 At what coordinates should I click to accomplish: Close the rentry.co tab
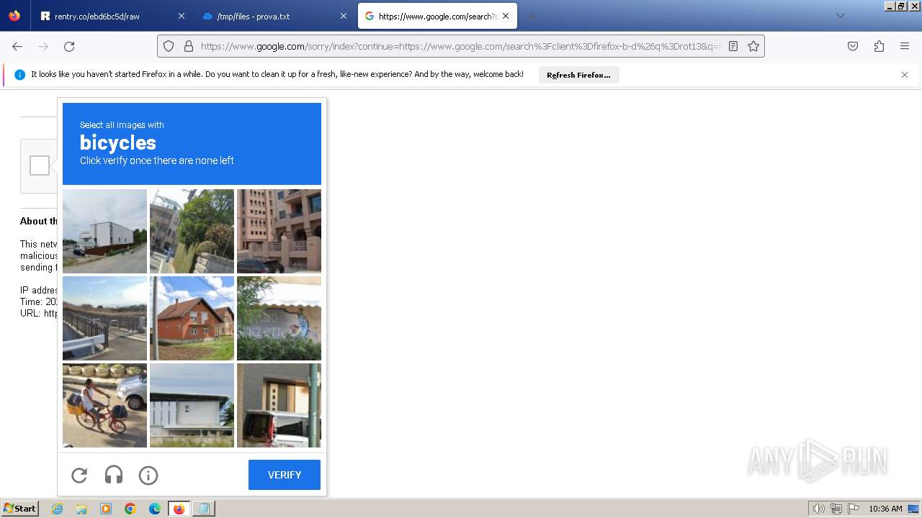pos(181,16)
